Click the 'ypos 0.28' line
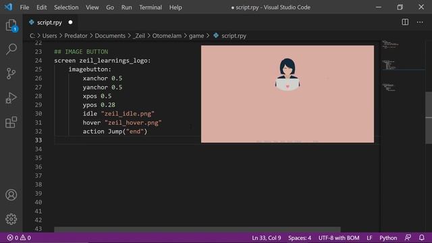Screen dimensions: 432x243 pyautogui.click(x=99, y=105)
